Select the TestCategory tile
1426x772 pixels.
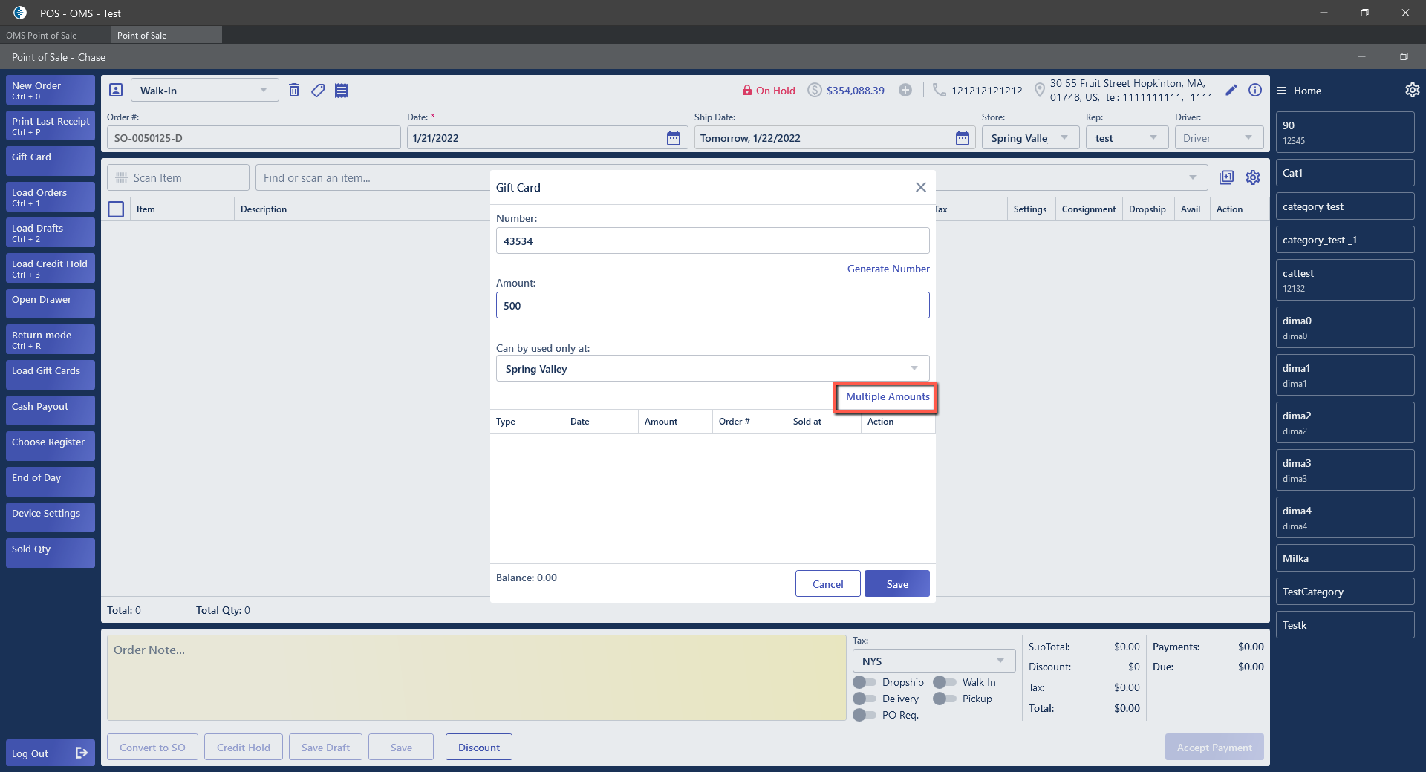click(1345, 592)
